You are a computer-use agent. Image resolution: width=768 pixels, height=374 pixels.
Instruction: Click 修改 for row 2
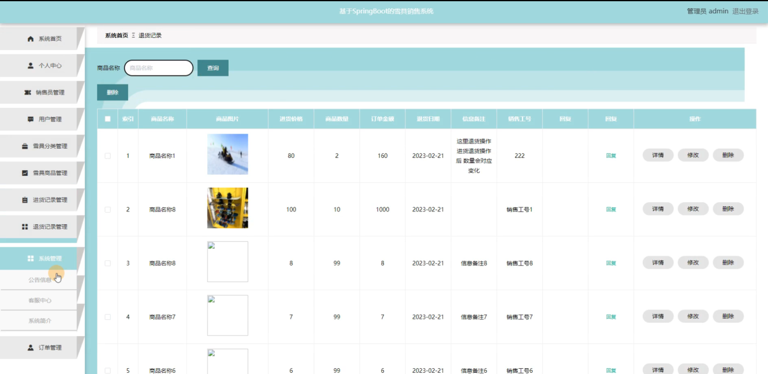click(693, 209)
